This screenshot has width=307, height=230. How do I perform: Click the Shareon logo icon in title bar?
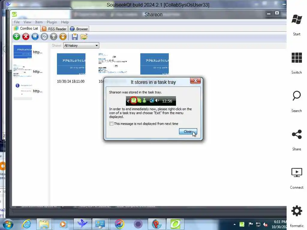[14, 14]
